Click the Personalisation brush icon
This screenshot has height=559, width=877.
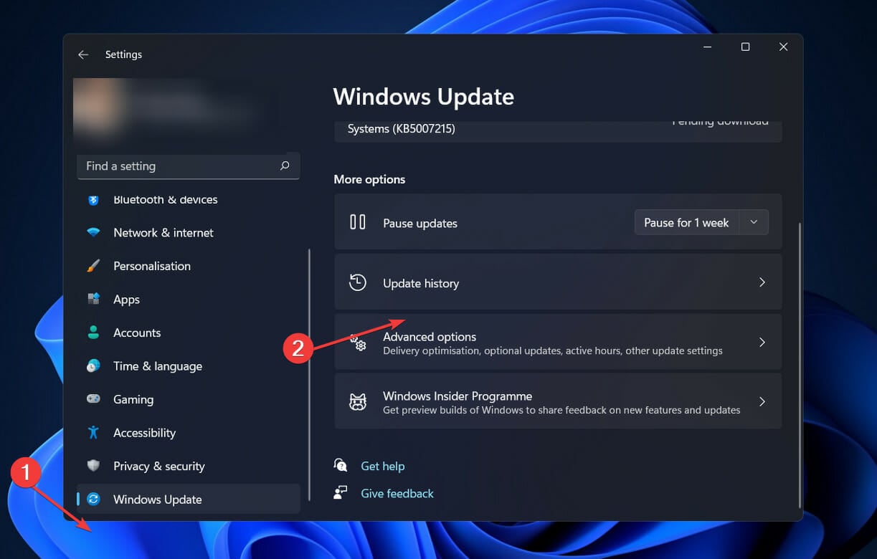[x=93, y=266]
